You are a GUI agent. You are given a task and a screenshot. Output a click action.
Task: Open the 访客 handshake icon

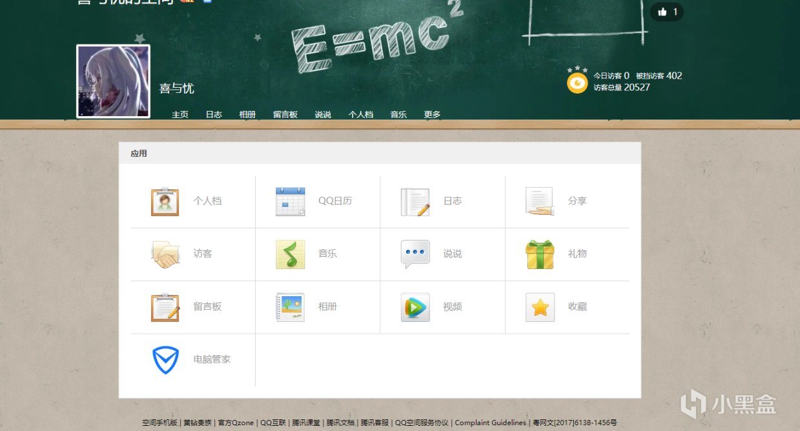pyautogui.click(x=165, y=254)
